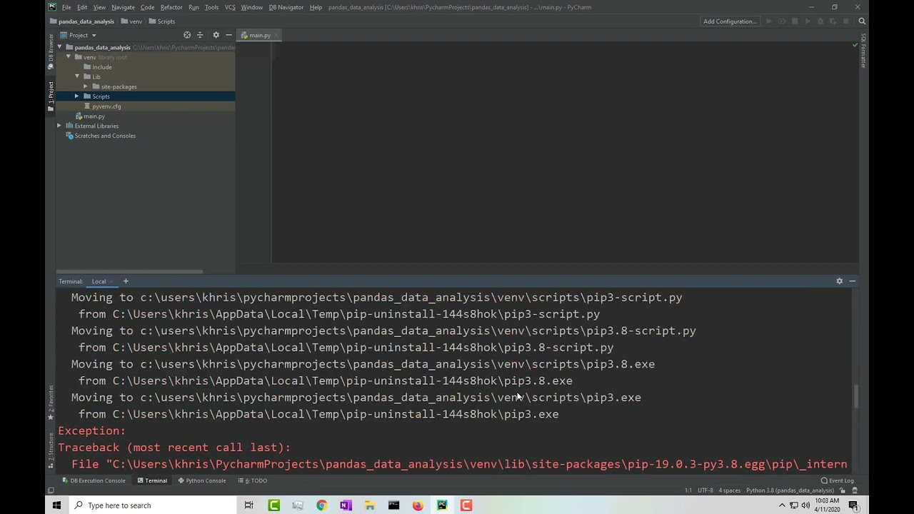This screenshot has width=914, height=514.
Task: Open Project panel settings gear
Action: (x=216, y=35)
